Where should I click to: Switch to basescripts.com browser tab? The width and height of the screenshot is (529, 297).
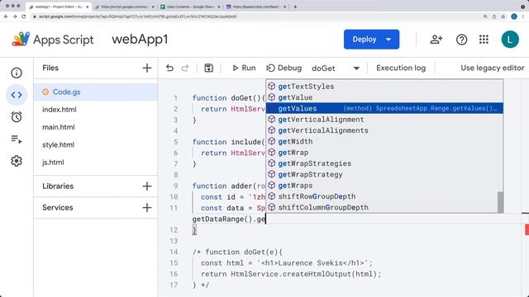tap(256, 7)
